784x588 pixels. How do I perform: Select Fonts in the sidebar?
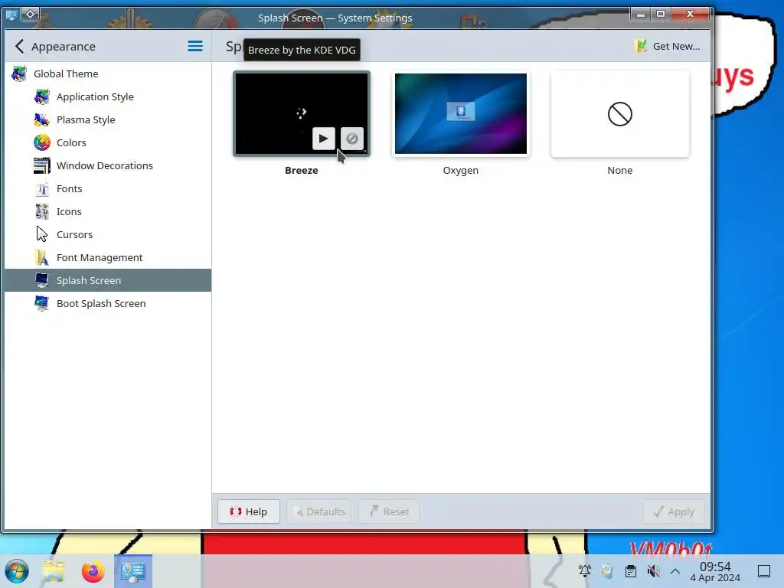(x=108, y=189)
